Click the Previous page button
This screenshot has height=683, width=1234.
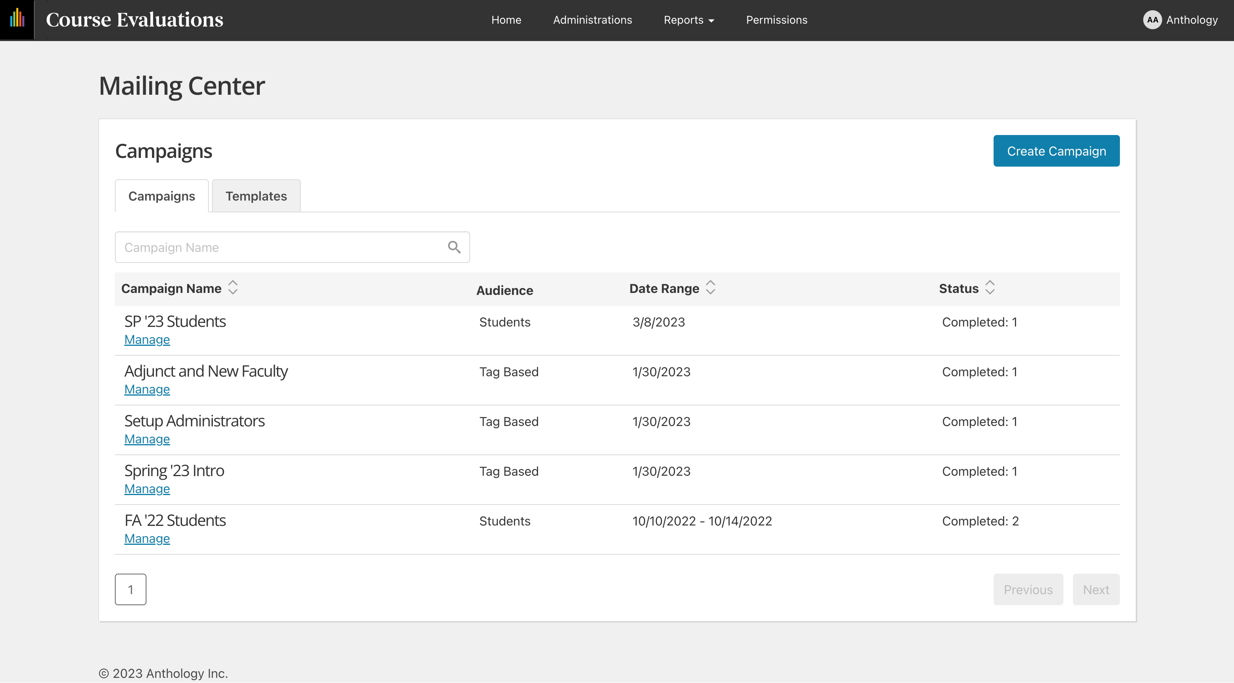pos(1028,589)
